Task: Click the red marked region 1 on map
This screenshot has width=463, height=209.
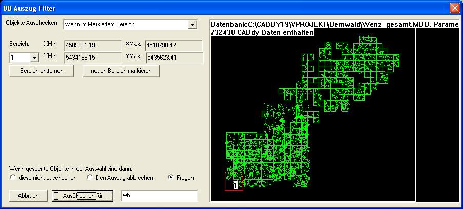Action: coord(234,181)
